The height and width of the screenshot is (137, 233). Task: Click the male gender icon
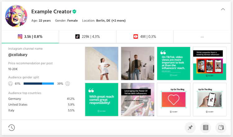[67, 83]
